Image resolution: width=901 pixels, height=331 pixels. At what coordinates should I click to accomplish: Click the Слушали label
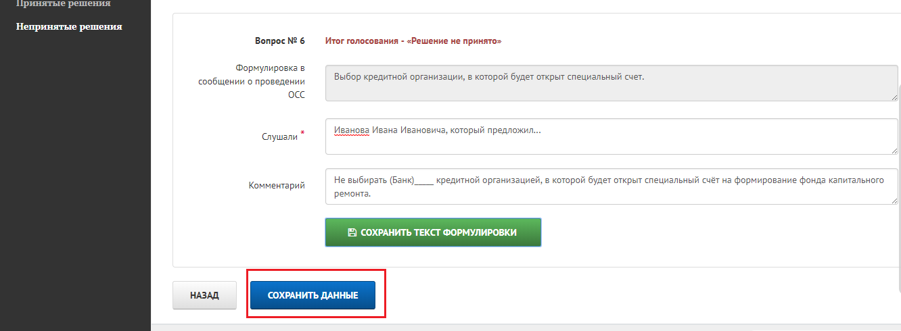point(279,136)
